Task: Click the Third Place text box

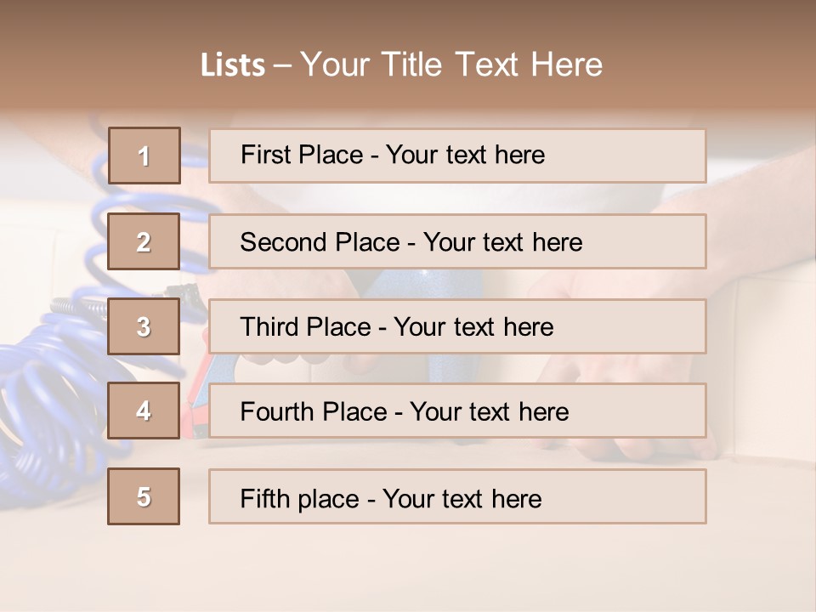Action: tap(457, 326)
